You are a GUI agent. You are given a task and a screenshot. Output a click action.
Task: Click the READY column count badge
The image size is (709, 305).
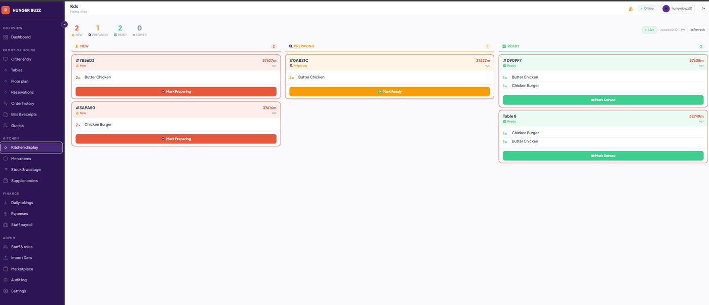[x=701, y=46]
